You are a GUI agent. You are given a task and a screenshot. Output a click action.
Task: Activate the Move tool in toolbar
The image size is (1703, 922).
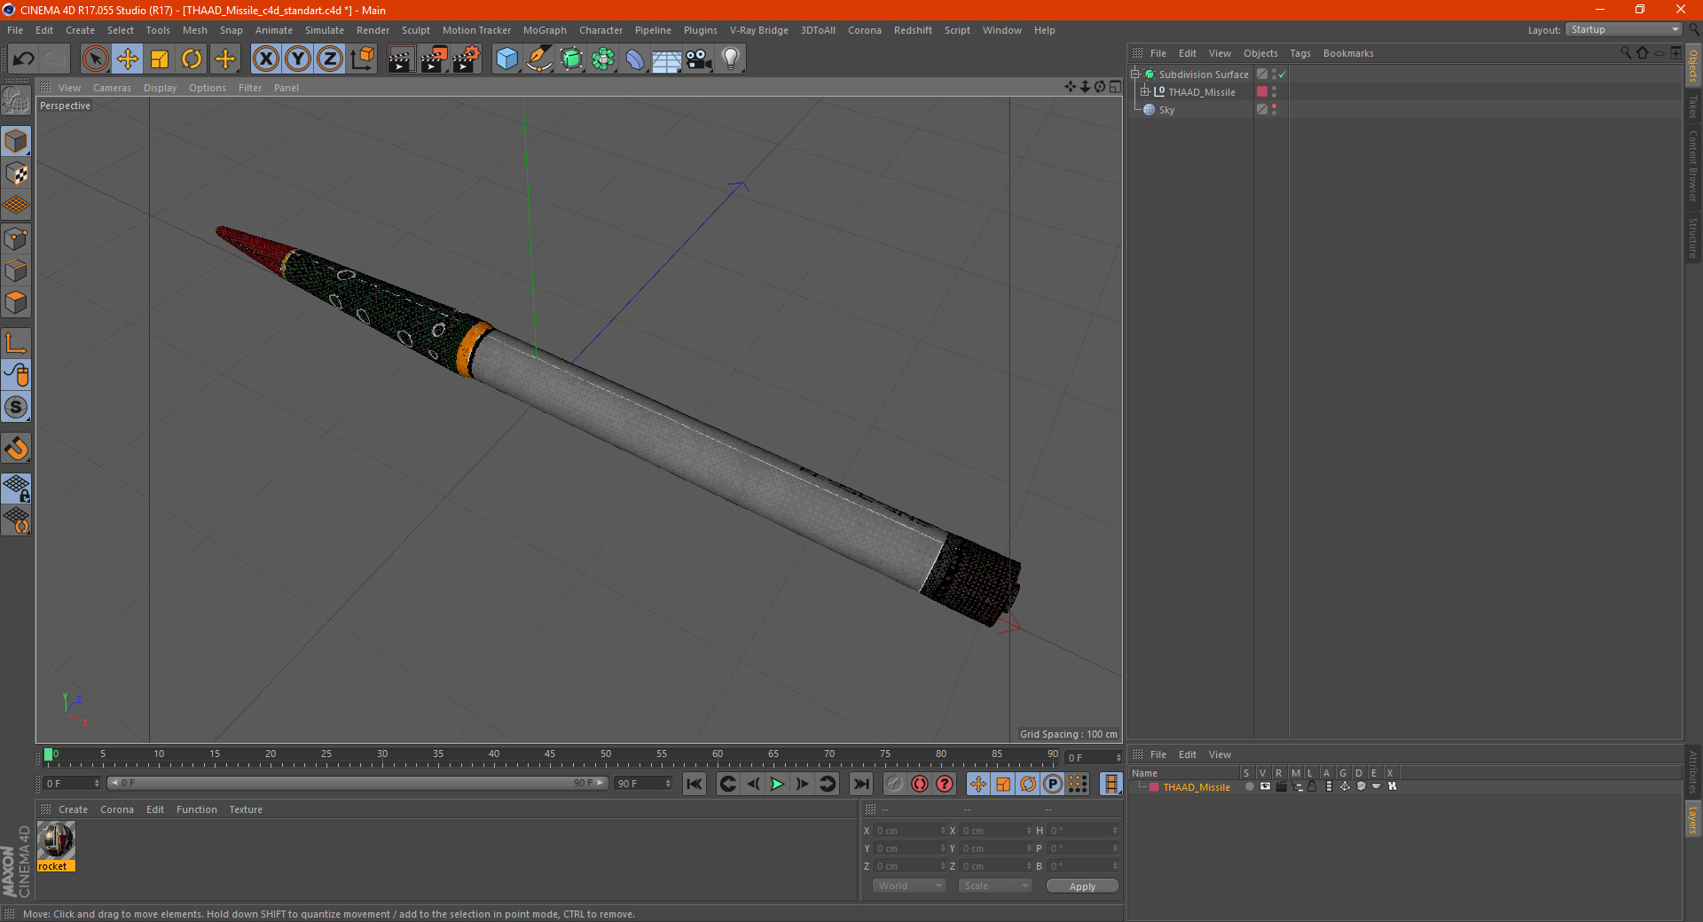click(128, 59)
